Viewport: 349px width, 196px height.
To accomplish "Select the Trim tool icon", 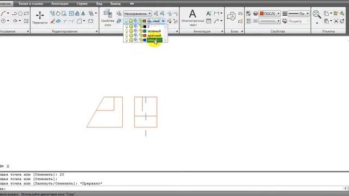I will click(x=65, y=21).
